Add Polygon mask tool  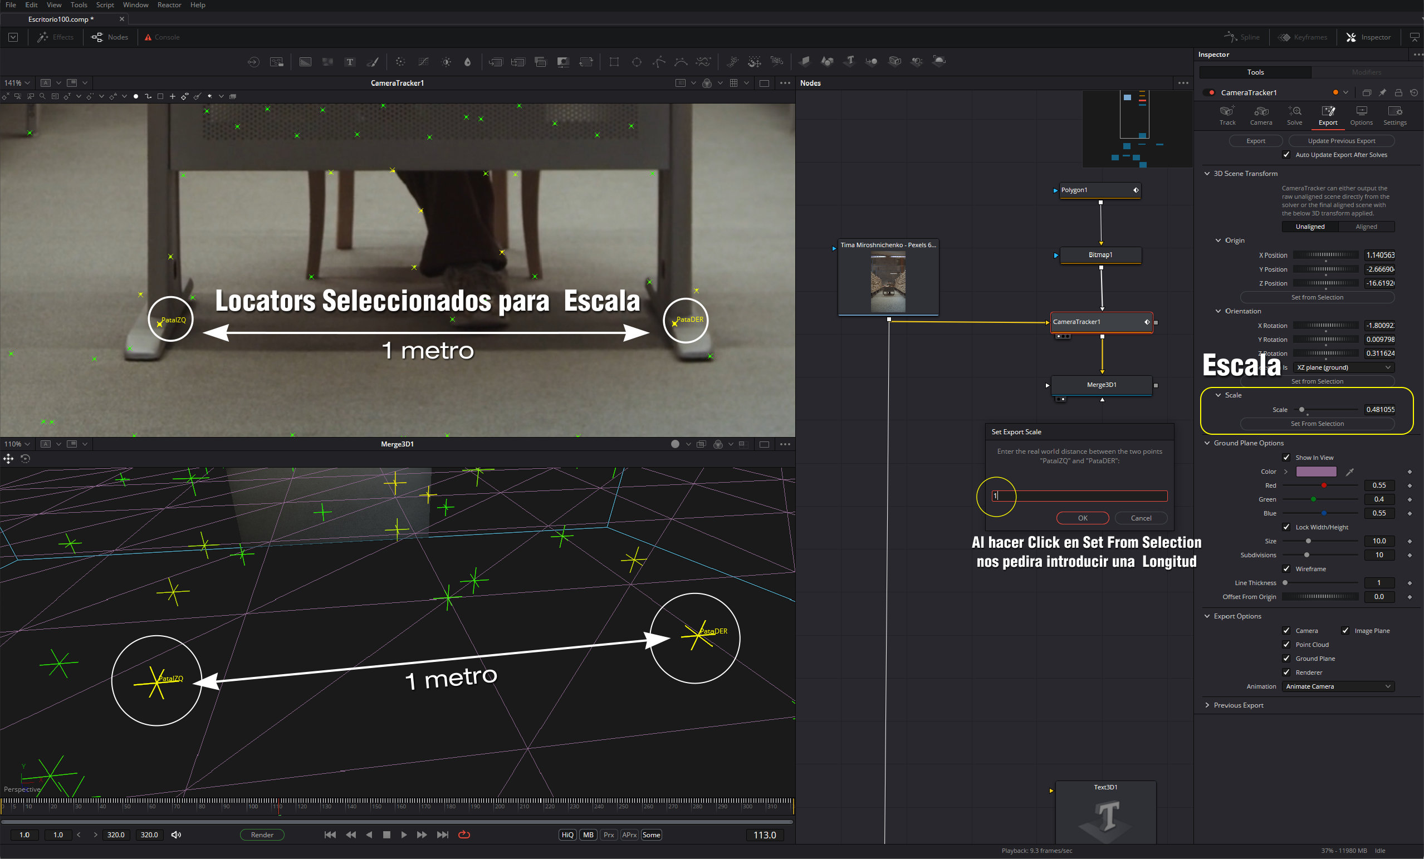pos(659,62)
